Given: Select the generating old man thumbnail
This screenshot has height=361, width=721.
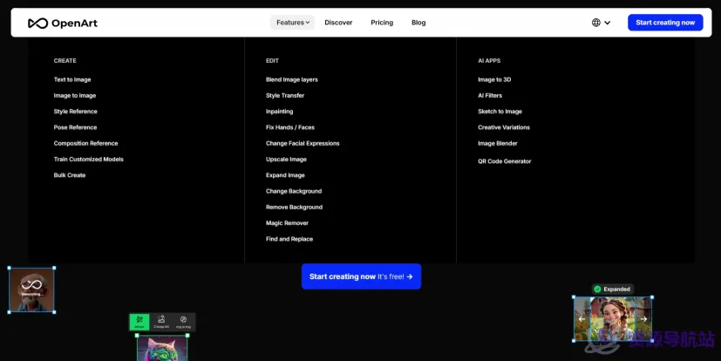Looking at the screenshot, I should (x=31, y=290).
